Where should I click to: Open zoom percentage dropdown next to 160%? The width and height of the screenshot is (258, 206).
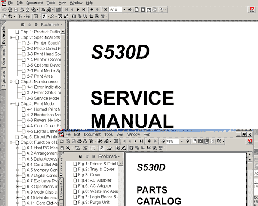(x=124, y=10)
